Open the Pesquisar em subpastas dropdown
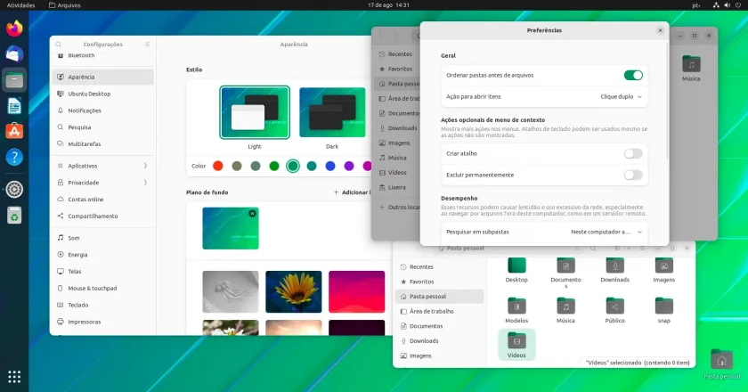748x392 pixels. coord(606,232)
